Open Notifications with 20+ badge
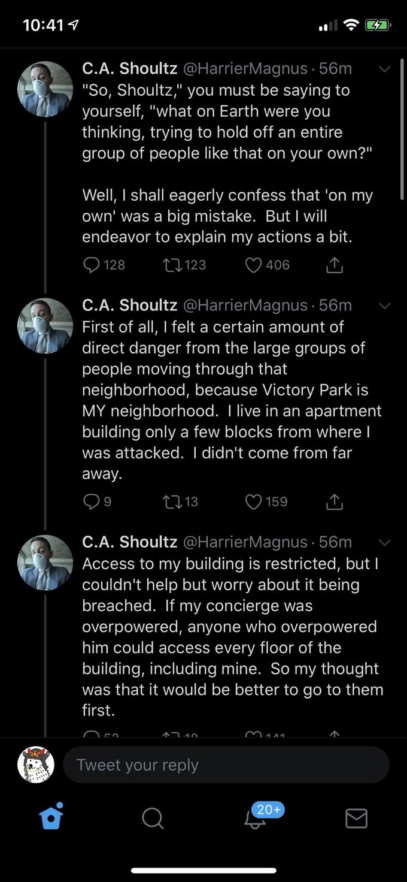407x882 pixels. point(256,818)
